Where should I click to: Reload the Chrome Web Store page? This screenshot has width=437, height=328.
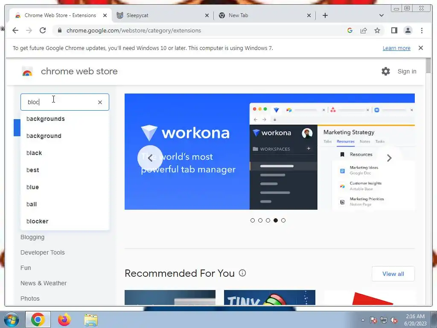click(x=43, y=30)
